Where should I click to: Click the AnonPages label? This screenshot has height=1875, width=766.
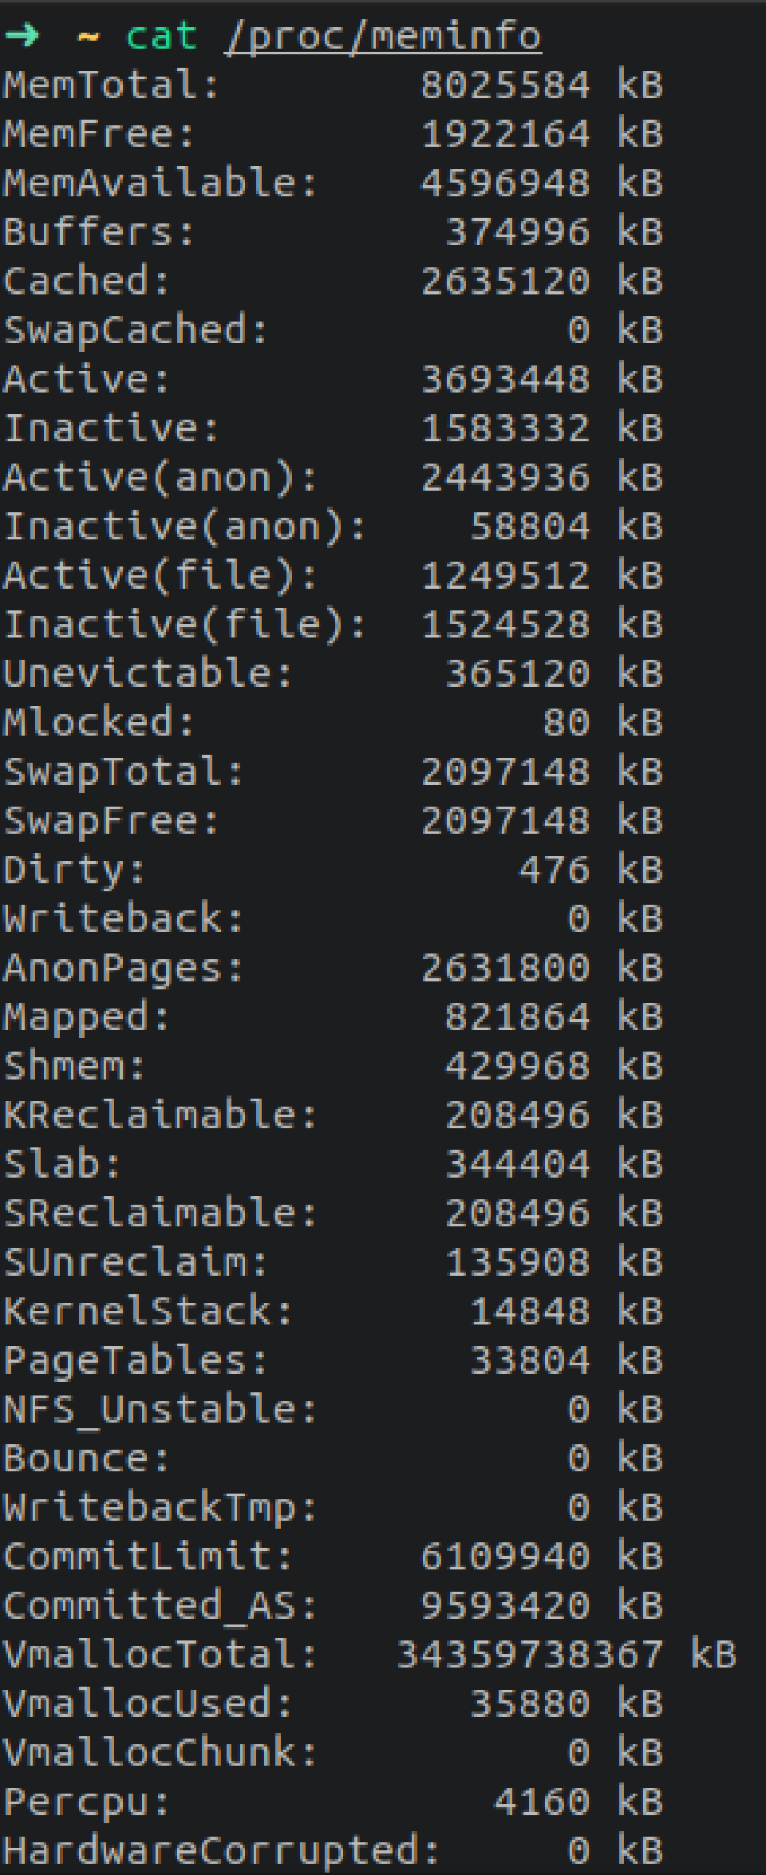pyautogui.click(x=124, y=969)
